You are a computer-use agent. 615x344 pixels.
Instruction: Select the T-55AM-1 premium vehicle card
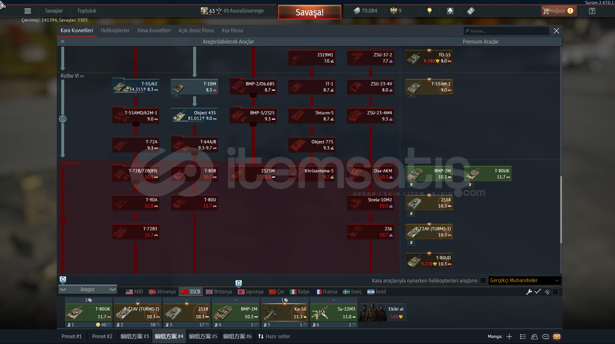[x=429, y=87]
